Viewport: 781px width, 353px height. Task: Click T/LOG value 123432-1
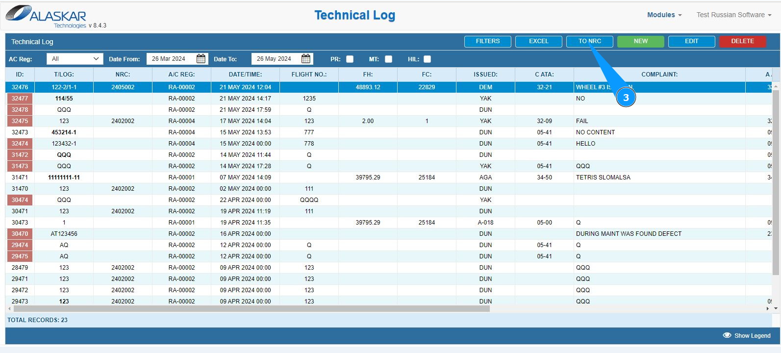[64, 144]
